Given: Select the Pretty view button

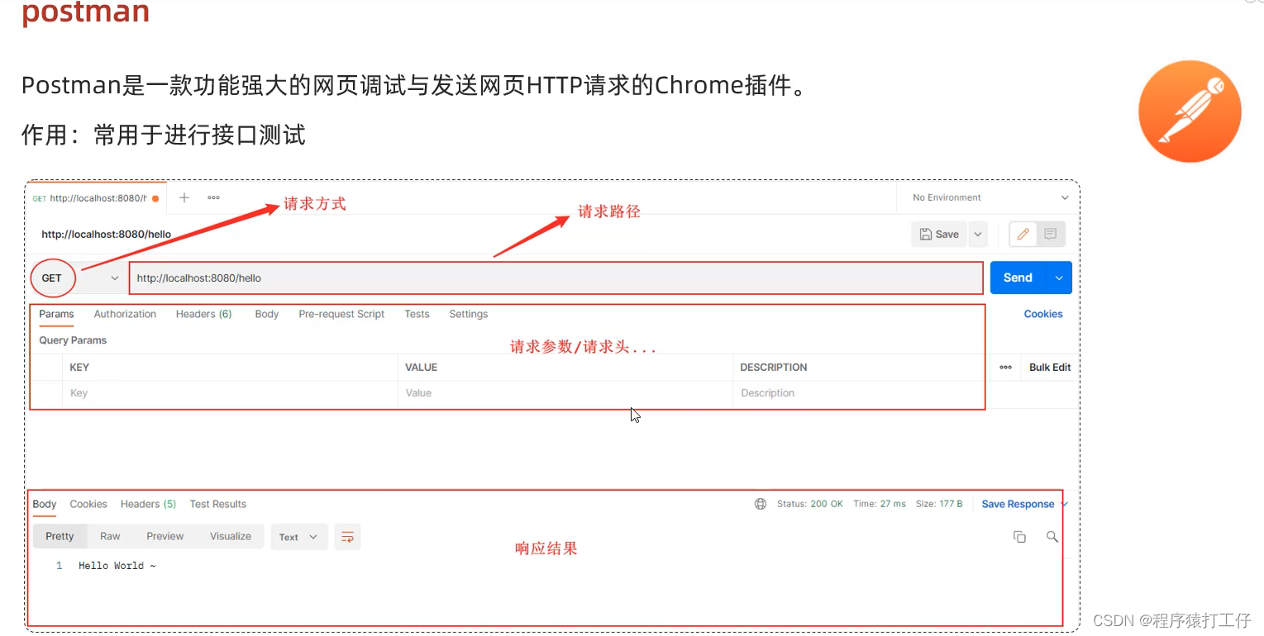Looking at the screenshot, I should coord(60,536).
